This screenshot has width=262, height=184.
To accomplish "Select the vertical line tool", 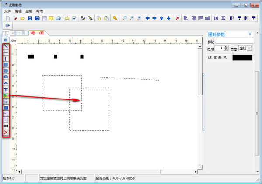I will point(6,58).
